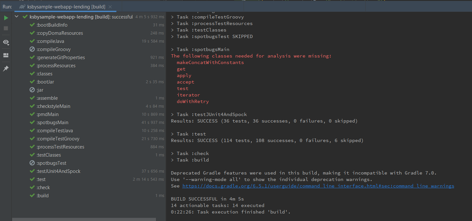Click the gray Stop build icon

pyautogui.click(x=6, y=28)
